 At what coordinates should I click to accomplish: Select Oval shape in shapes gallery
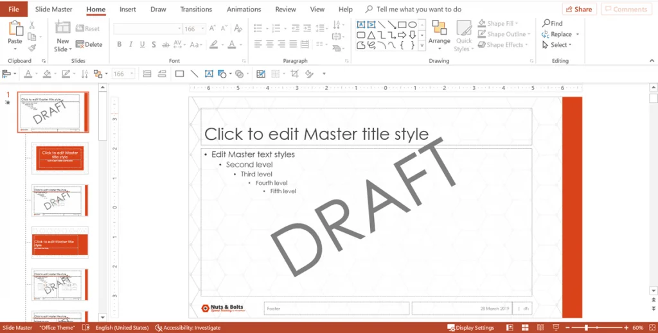pyautogui.click(x=413, y=25)
